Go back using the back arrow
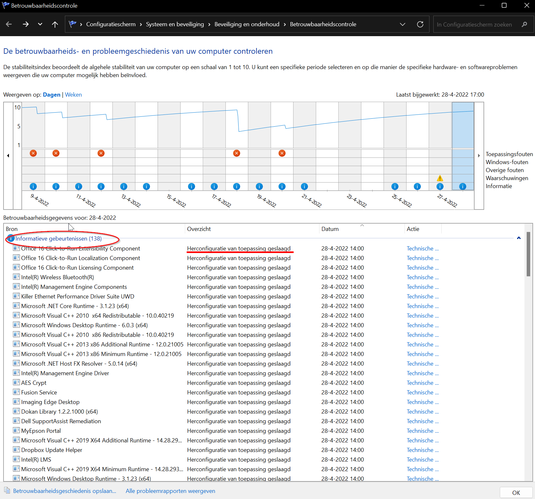 [x=9, y=24]
